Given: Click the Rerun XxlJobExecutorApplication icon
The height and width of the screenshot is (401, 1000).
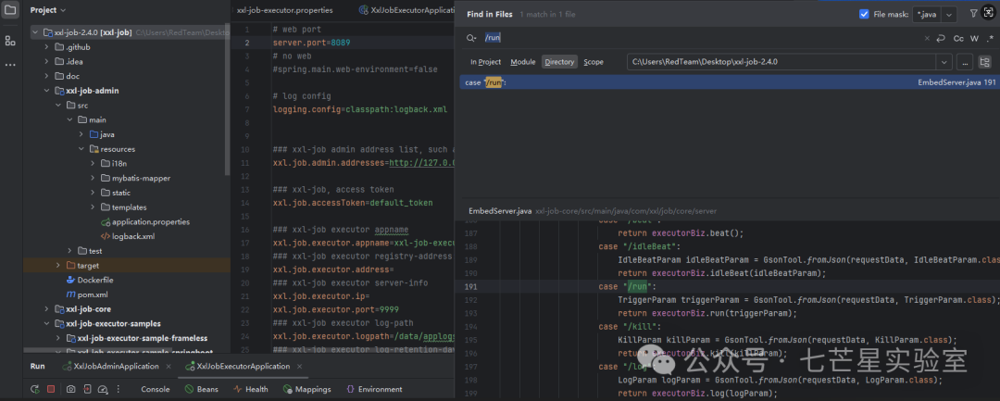Looking at the screenshot, I should tap(36, 389).
